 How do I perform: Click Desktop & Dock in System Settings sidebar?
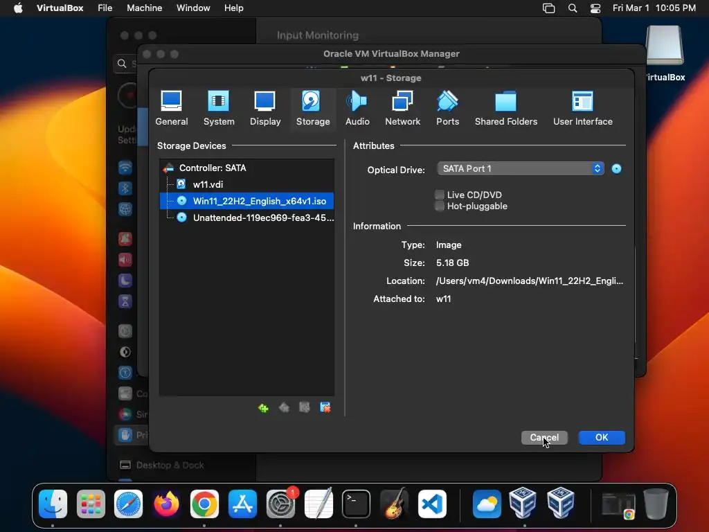[x=170, y=465]
